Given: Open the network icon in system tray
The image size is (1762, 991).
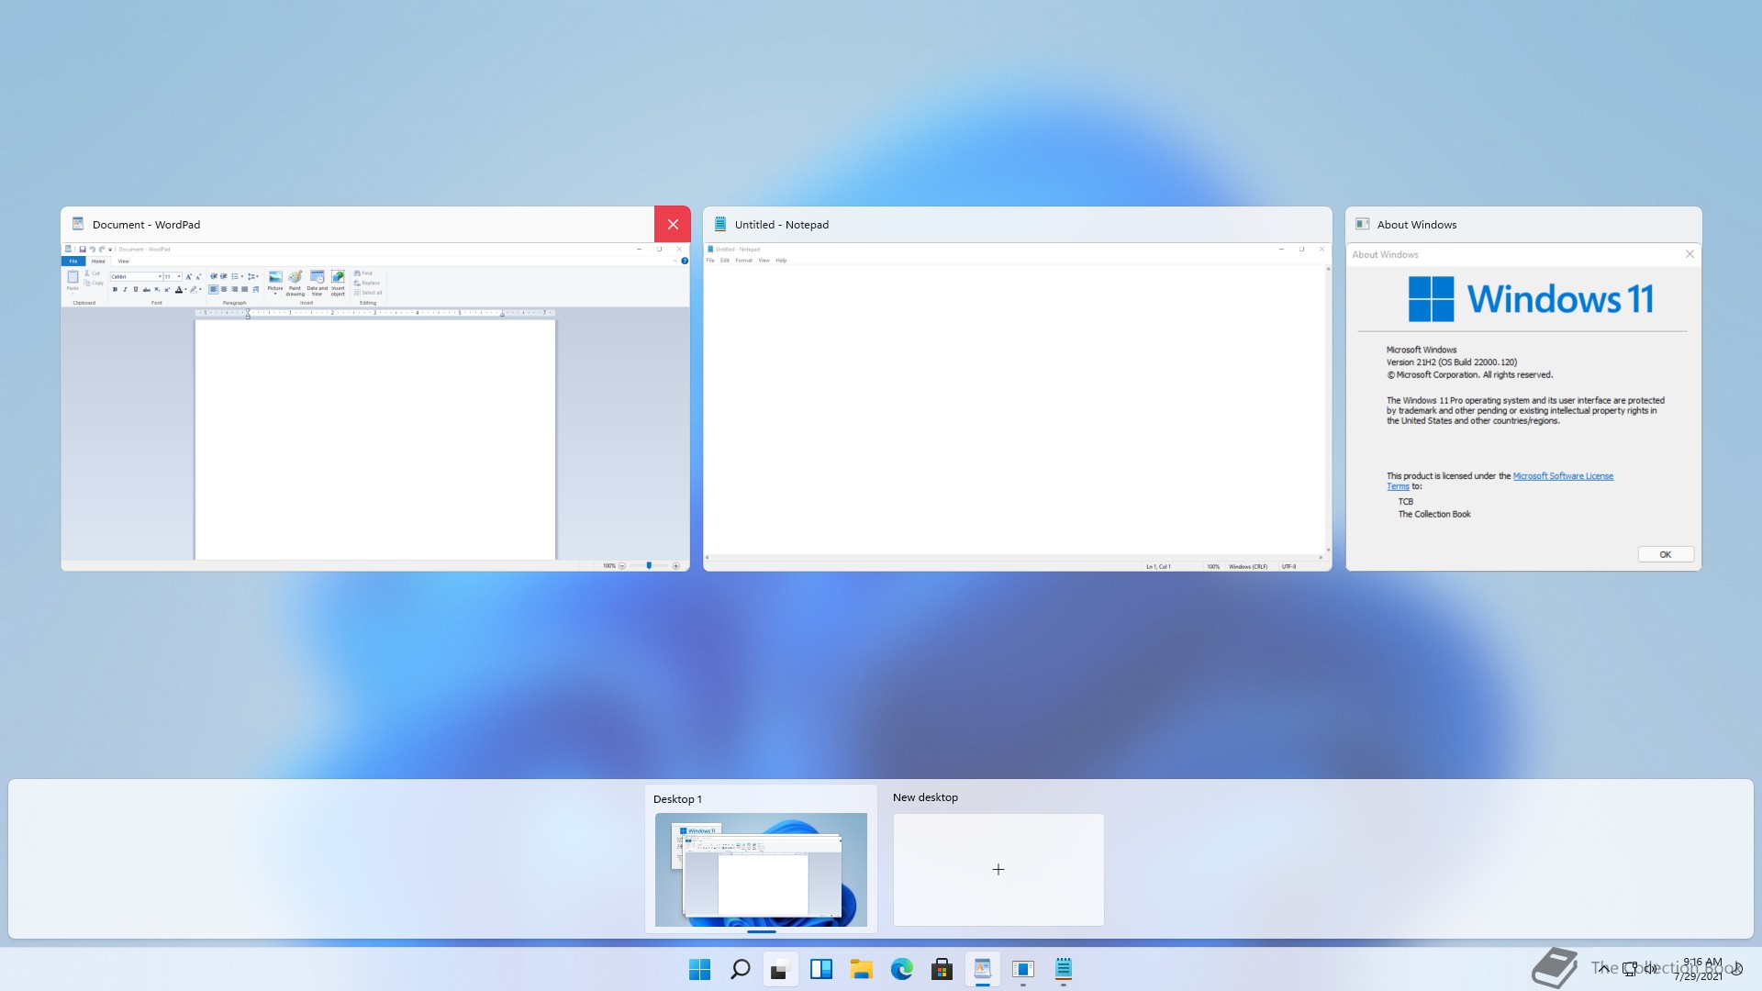Looking at the screenshot, I should click(x=1629, y=968).
